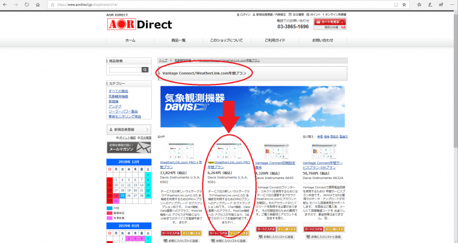Go back with the browser back arrow

point(5,5)
